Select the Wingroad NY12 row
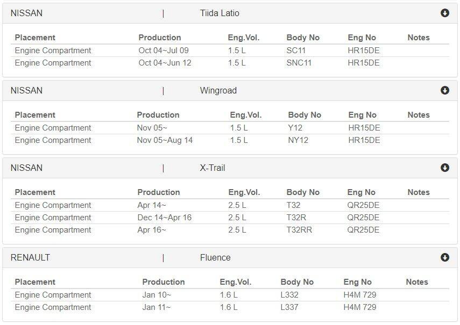Viewport: 460px width, 325px height. point(230,140)
